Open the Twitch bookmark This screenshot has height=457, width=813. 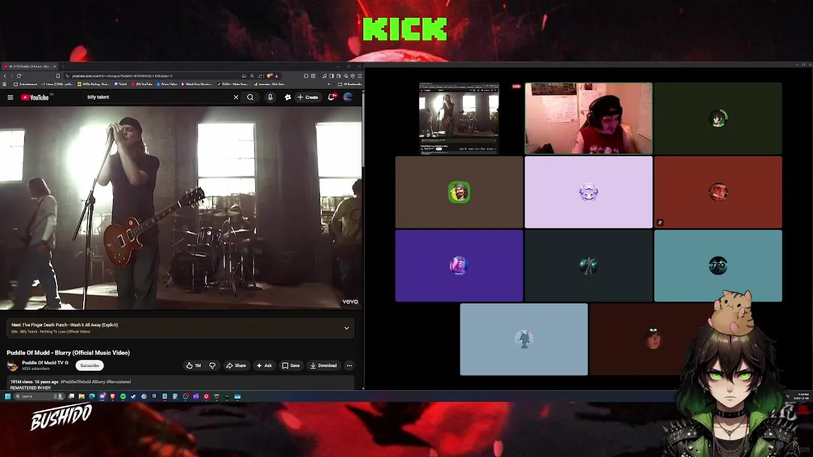[x=119, y=84]
